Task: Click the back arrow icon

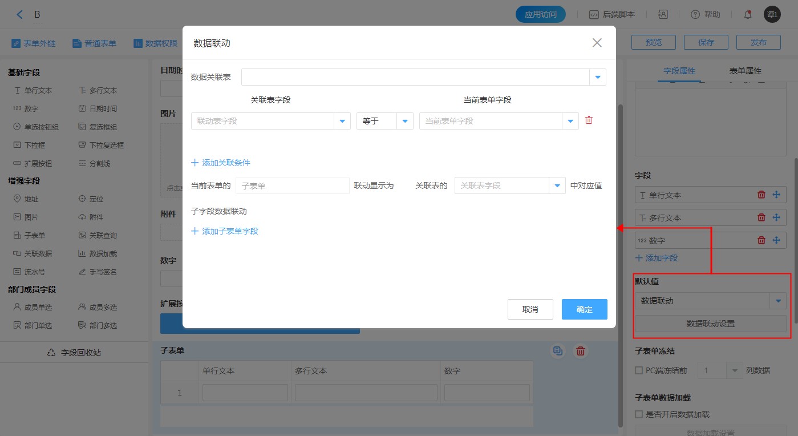Action: coord(20,15)
